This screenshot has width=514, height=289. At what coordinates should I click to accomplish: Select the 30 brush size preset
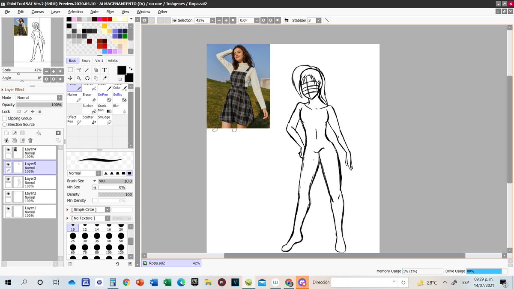(x=85, y=238)
